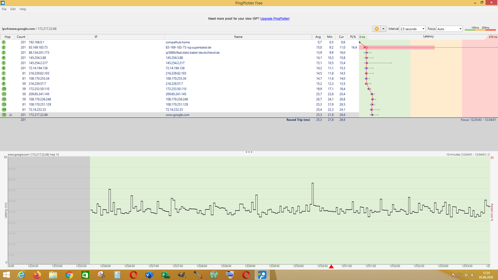Sort by the Count column header
Viewport: 498px width, 280px height.
point(21,37)
